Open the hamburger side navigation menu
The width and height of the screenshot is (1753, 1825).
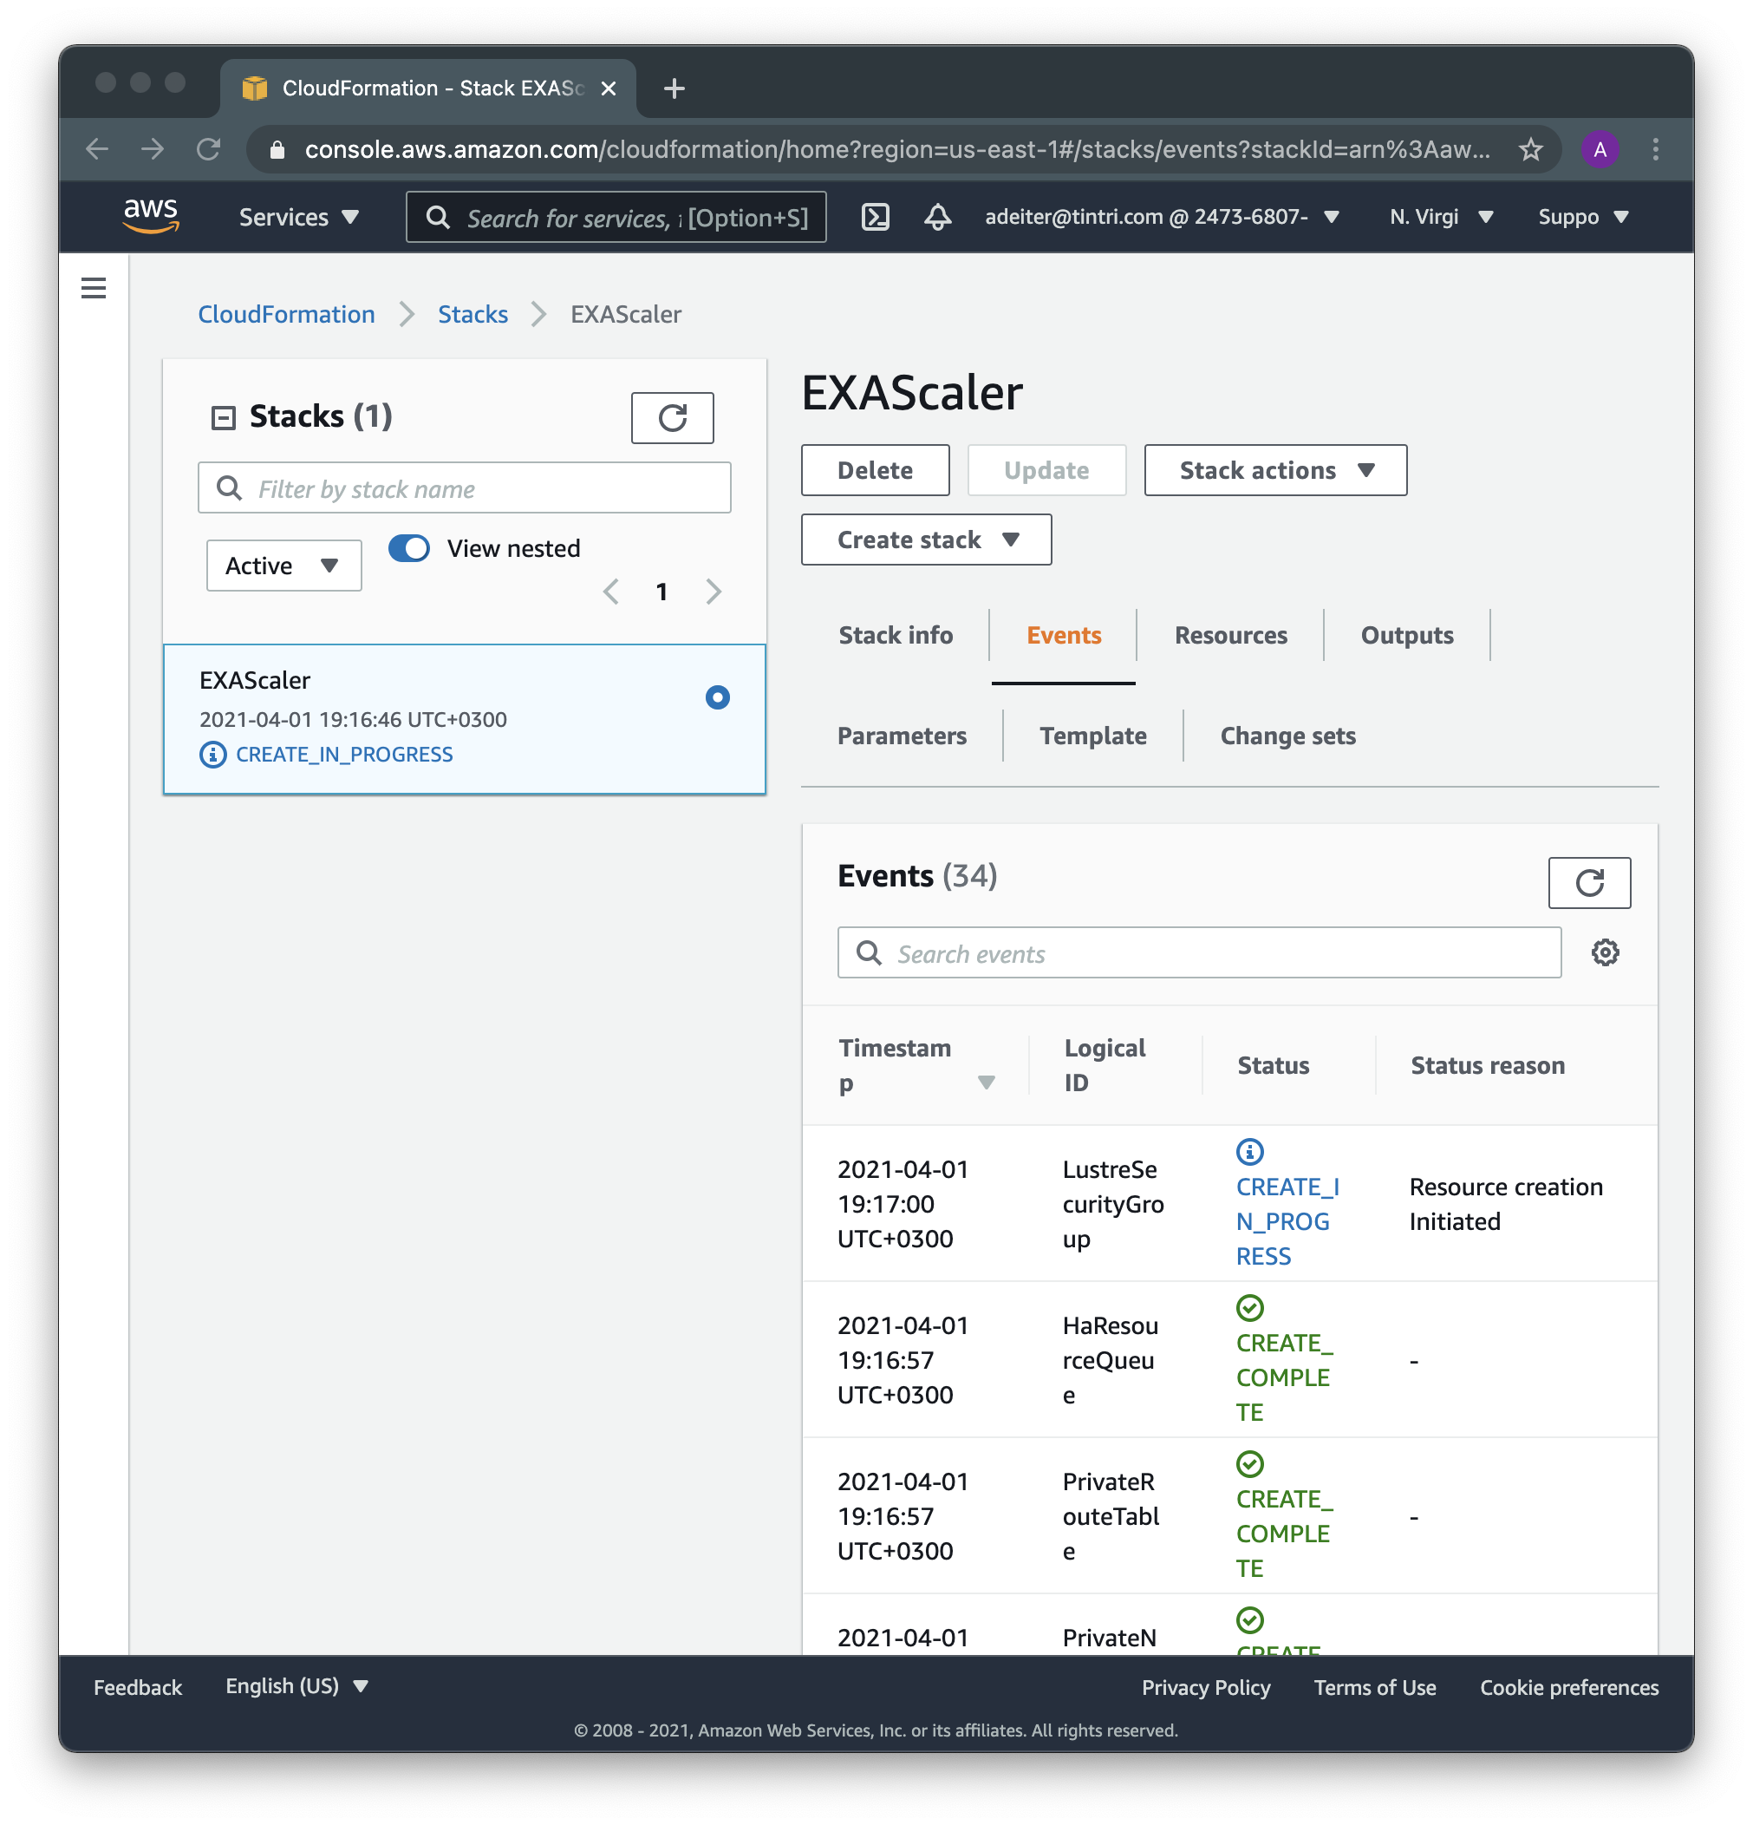(93, 289)
